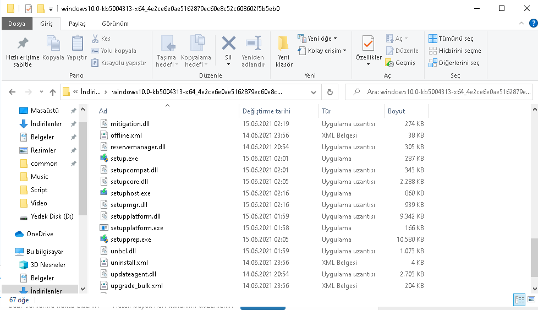Open 3D Nesneler folder
The image size is (538, 310).
(48, 265)
